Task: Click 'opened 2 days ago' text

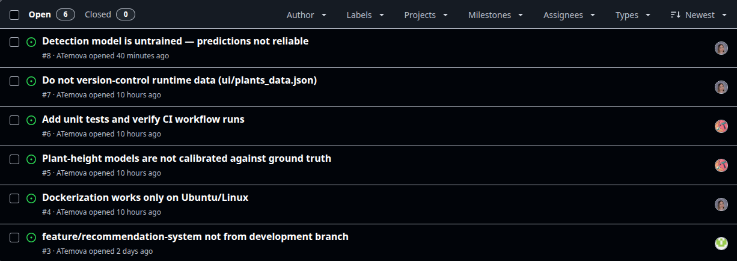Action: tap(121, 251)
